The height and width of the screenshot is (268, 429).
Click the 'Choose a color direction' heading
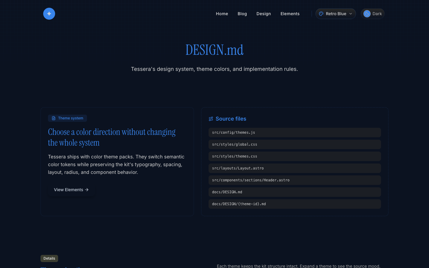pyautogui.click(x=112, y=137)
